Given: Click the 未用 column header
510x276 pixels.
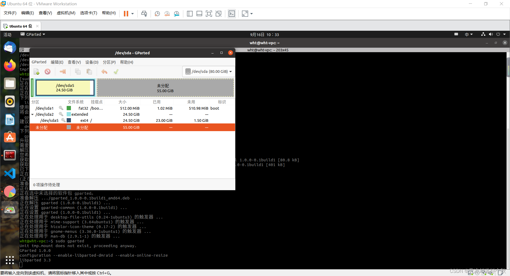Looking at the screenshot, I should point(191,102).
